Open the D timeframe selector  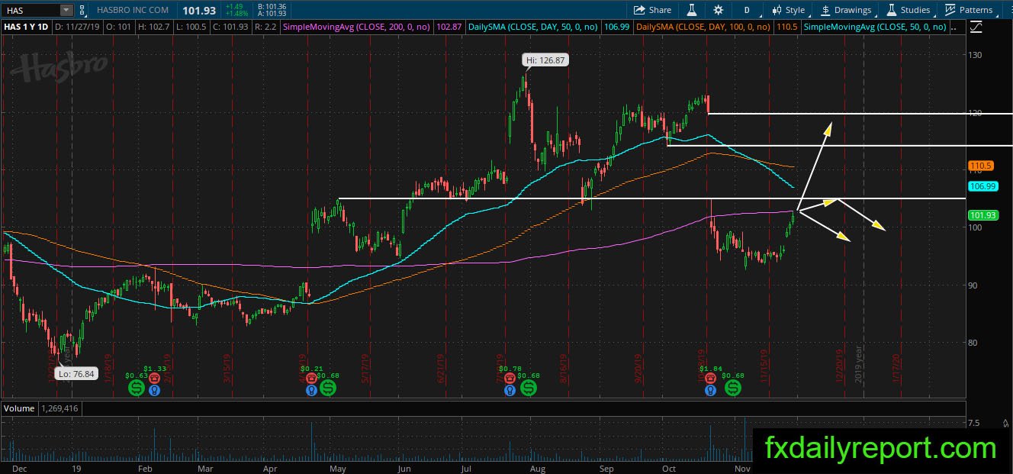(x=747, y=10)
